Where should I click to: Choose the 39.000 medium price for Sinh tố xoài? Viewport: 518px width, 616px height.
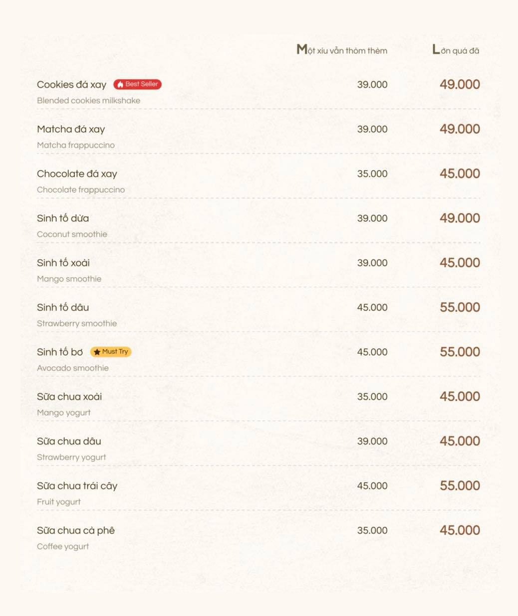click(372, 263)
